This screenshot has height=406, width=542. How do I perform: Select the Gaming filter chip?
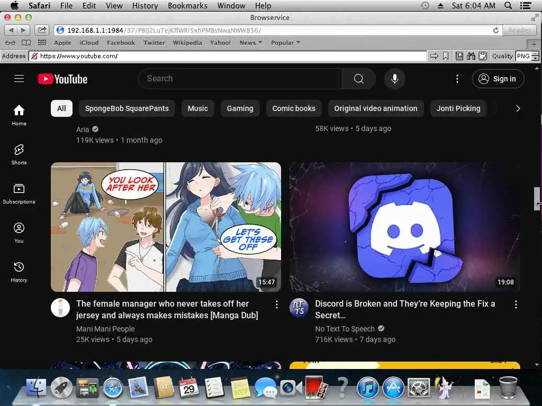(240, 108)
